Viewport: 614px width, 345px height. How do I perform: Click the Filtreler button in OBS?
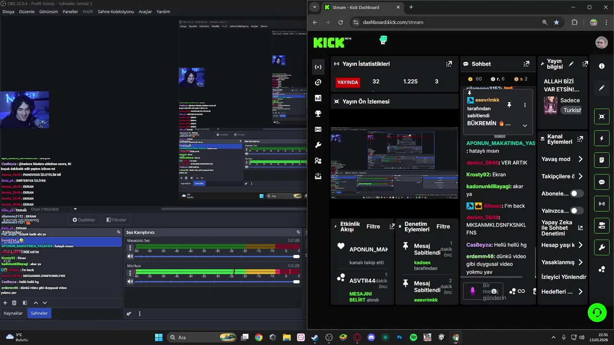tap(116, 220)
